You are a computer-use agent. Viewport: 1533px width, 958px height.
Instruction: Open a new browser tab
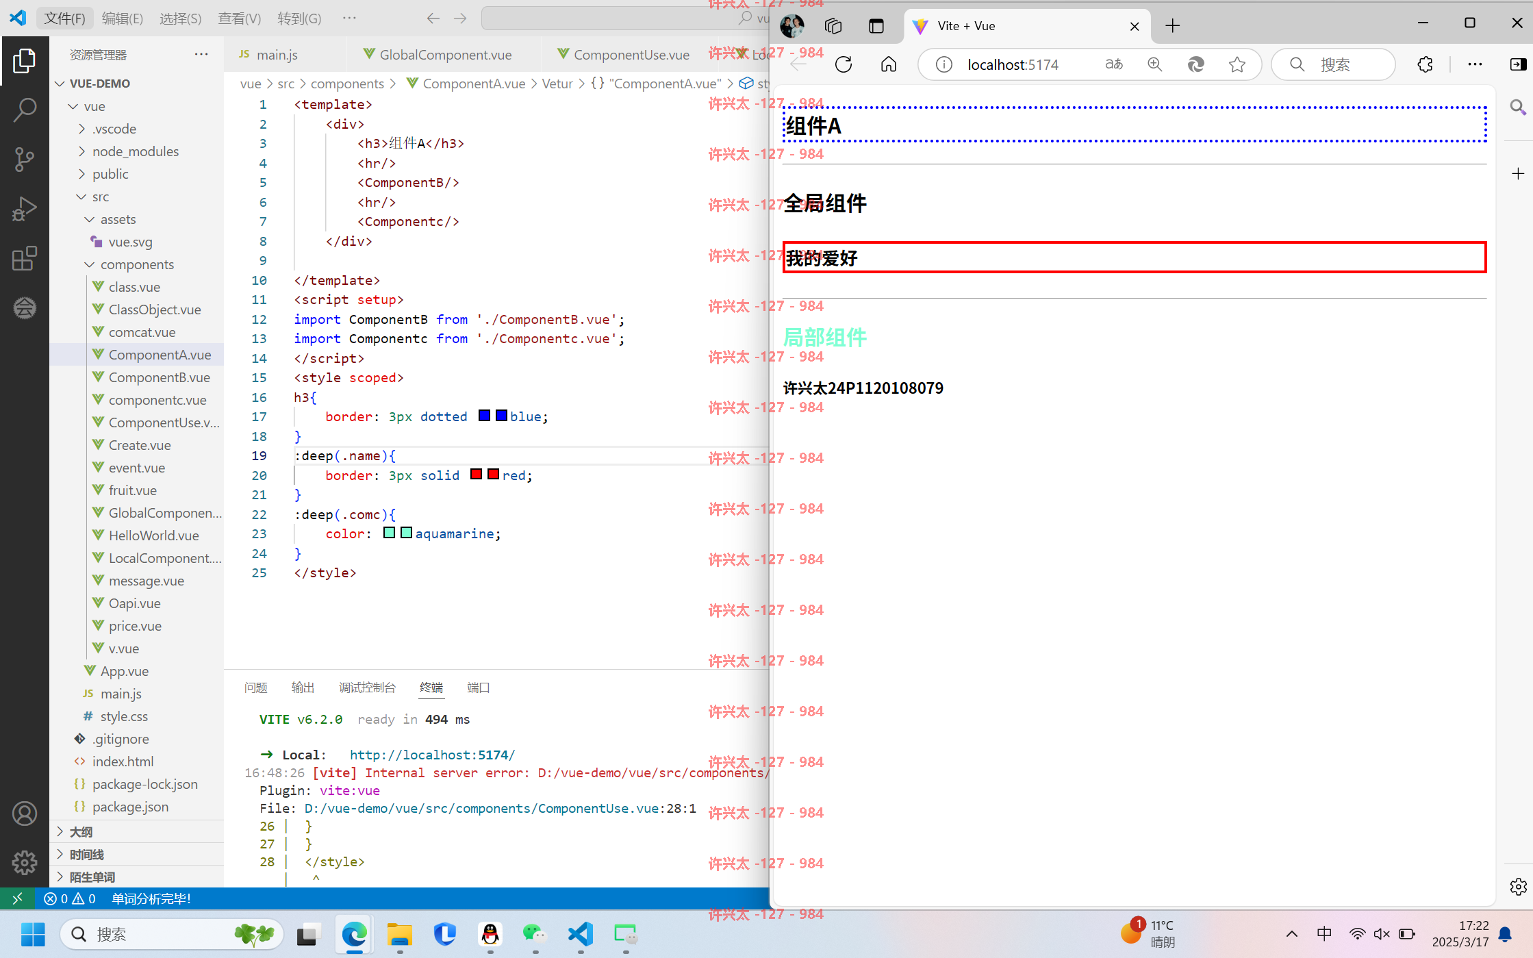pos(1172,26)
